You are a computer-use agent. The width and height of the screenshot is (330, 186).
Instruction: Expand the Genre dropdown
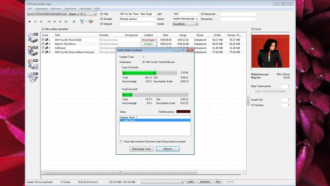pyautogui.click(x=196, y=19)
